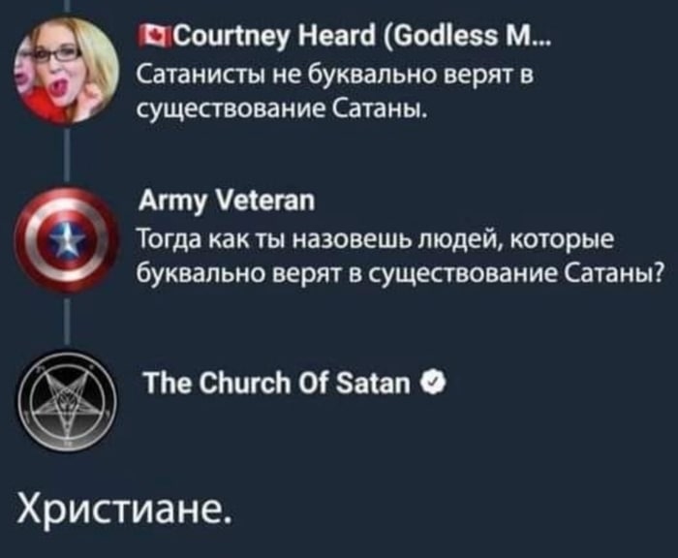Open the Army Veteran username link
Image resolution: width=678 pixels, height=558 pixels.
(x=227, y=201)
